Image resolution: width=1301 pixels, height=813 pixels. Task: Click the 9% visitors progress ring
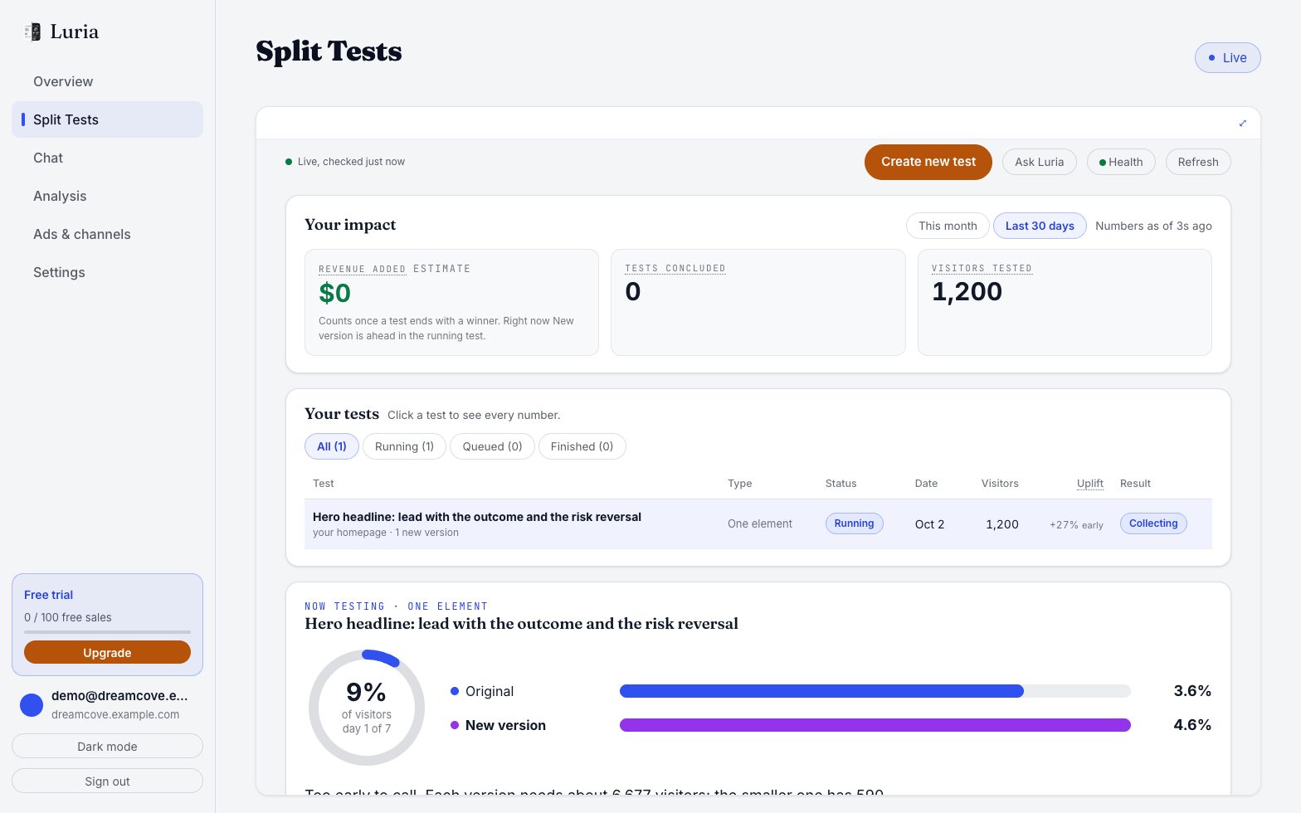coord(367,708)
